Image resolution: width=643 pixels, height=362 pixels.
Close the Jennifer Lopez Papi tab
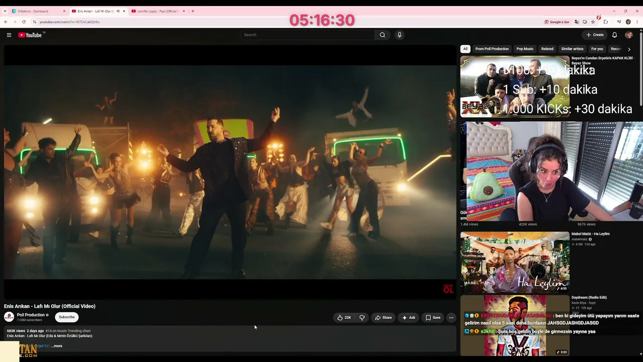coord(184,11)
